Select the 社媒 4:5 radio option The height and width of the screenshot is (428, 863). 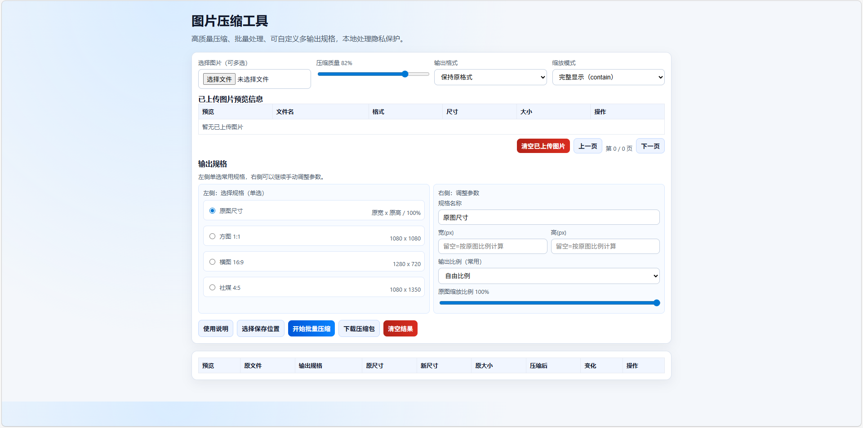click(212, 287)
